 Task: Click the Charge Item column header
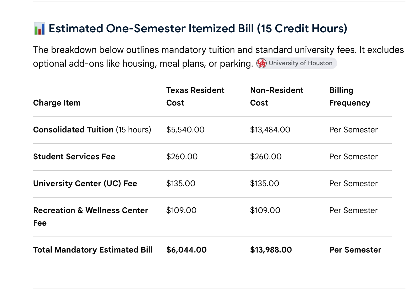coord(57,103)
